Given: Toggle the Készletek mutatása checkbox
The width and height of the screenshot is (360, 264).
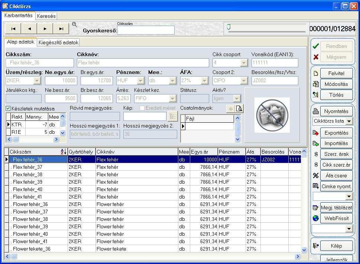Looking at the screenshot, I should click(8, 109).
